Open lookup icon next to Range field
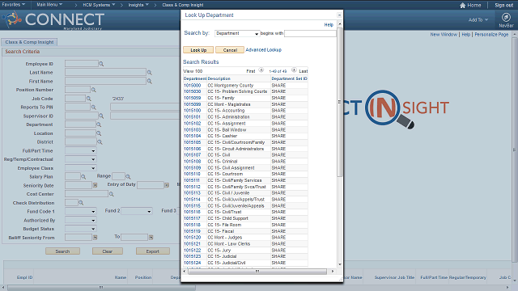 128,176
